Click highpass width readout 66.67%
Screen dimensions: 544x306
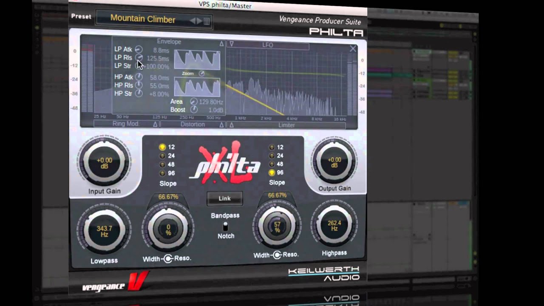[x=277, y=195]
